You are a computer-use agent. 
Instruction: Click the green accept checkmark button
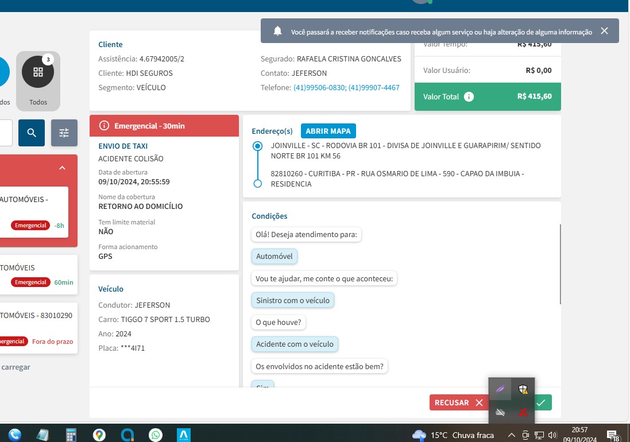[x=543, y=402]
